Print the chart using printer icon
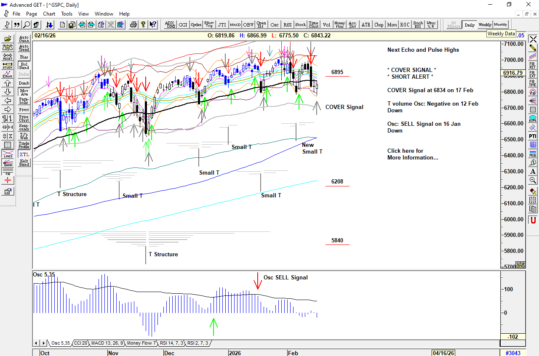Image resolution: width=539 pixels, height=356 pixels. pos(133,25)
